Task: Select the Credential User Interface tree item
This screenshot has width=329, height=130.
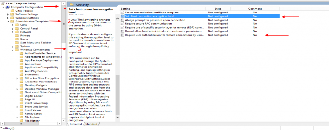Action: 41,82
